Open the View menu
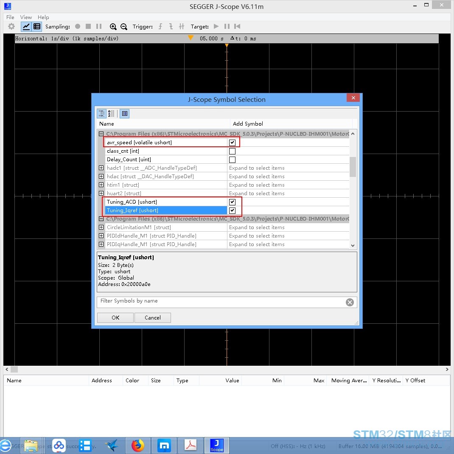454x454 pixels. pos(26,17)
